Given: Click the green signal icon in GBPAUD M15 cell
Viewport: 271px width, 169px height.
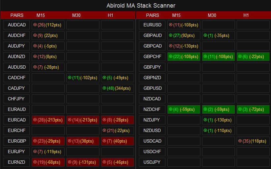Looking at the screenshot, I should pos(171,35).
